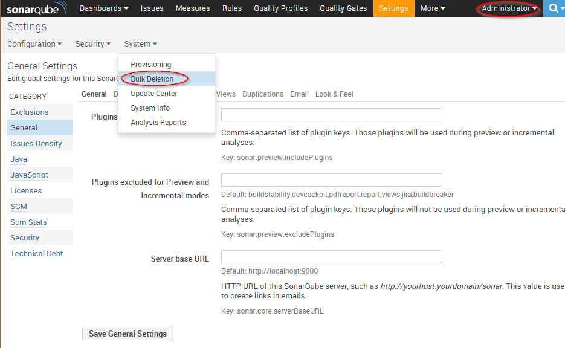Open the search magnifier icon
The height and width of the screenshot is (348, 565).
pyautogui.click(x=554, y=8)
